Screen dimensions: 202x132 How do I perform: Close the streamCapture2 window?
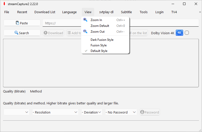(196, 4)
